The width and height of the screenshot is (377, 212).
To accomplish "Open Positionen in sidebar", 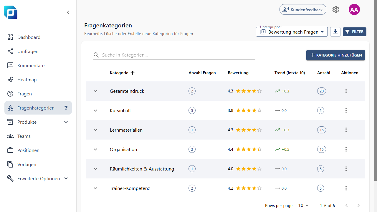I will tap(38, 150).
